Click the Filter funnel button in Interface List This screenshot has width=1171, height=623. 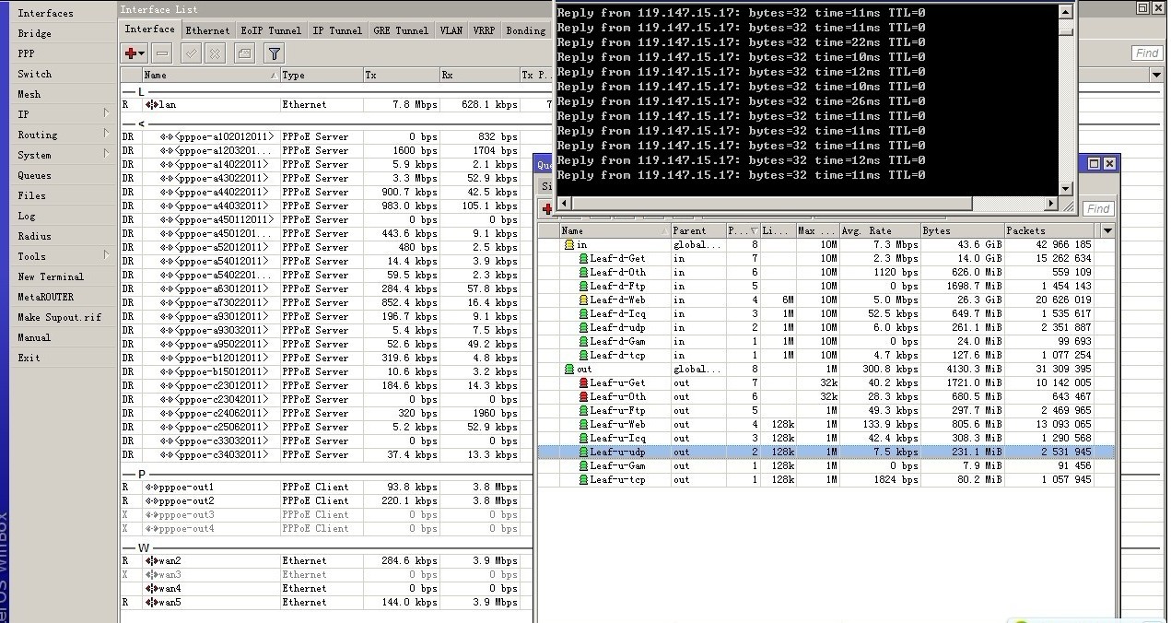(274, 54)
